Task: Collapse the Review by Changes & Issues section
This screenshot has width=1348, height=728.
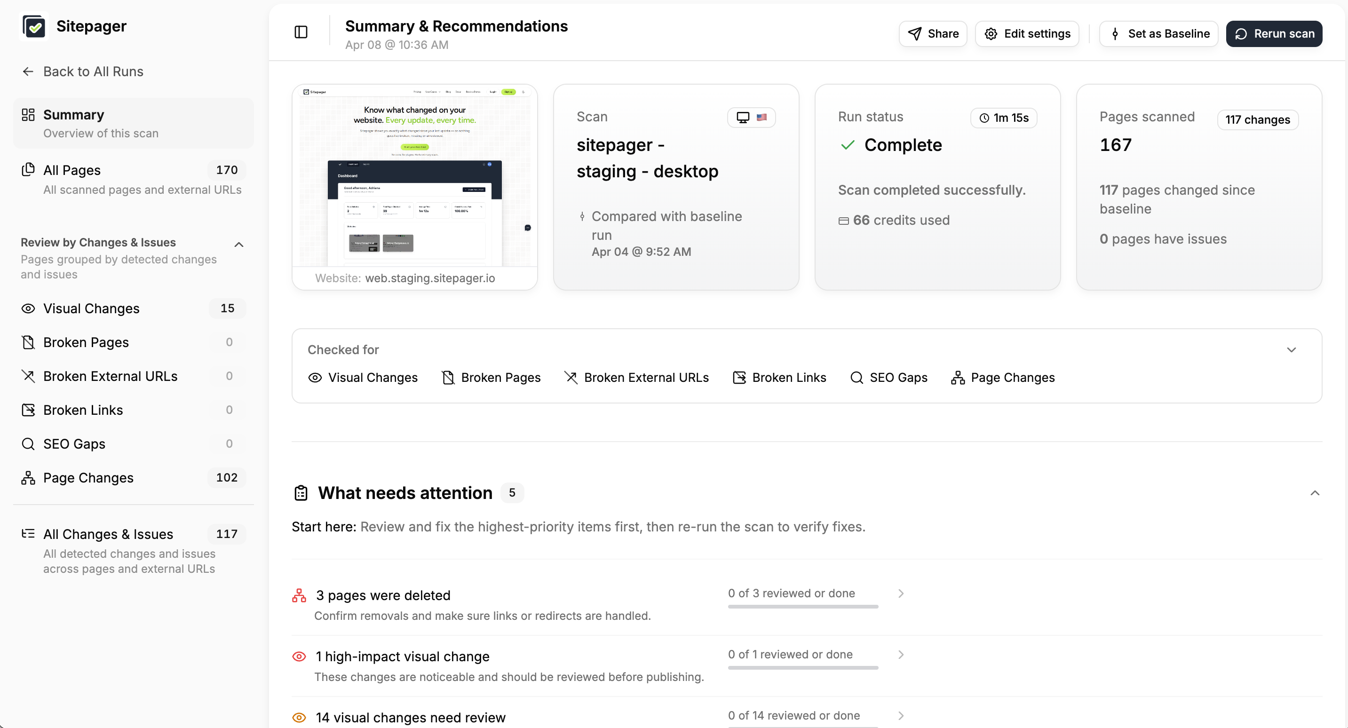Action: tap(238, 244)
